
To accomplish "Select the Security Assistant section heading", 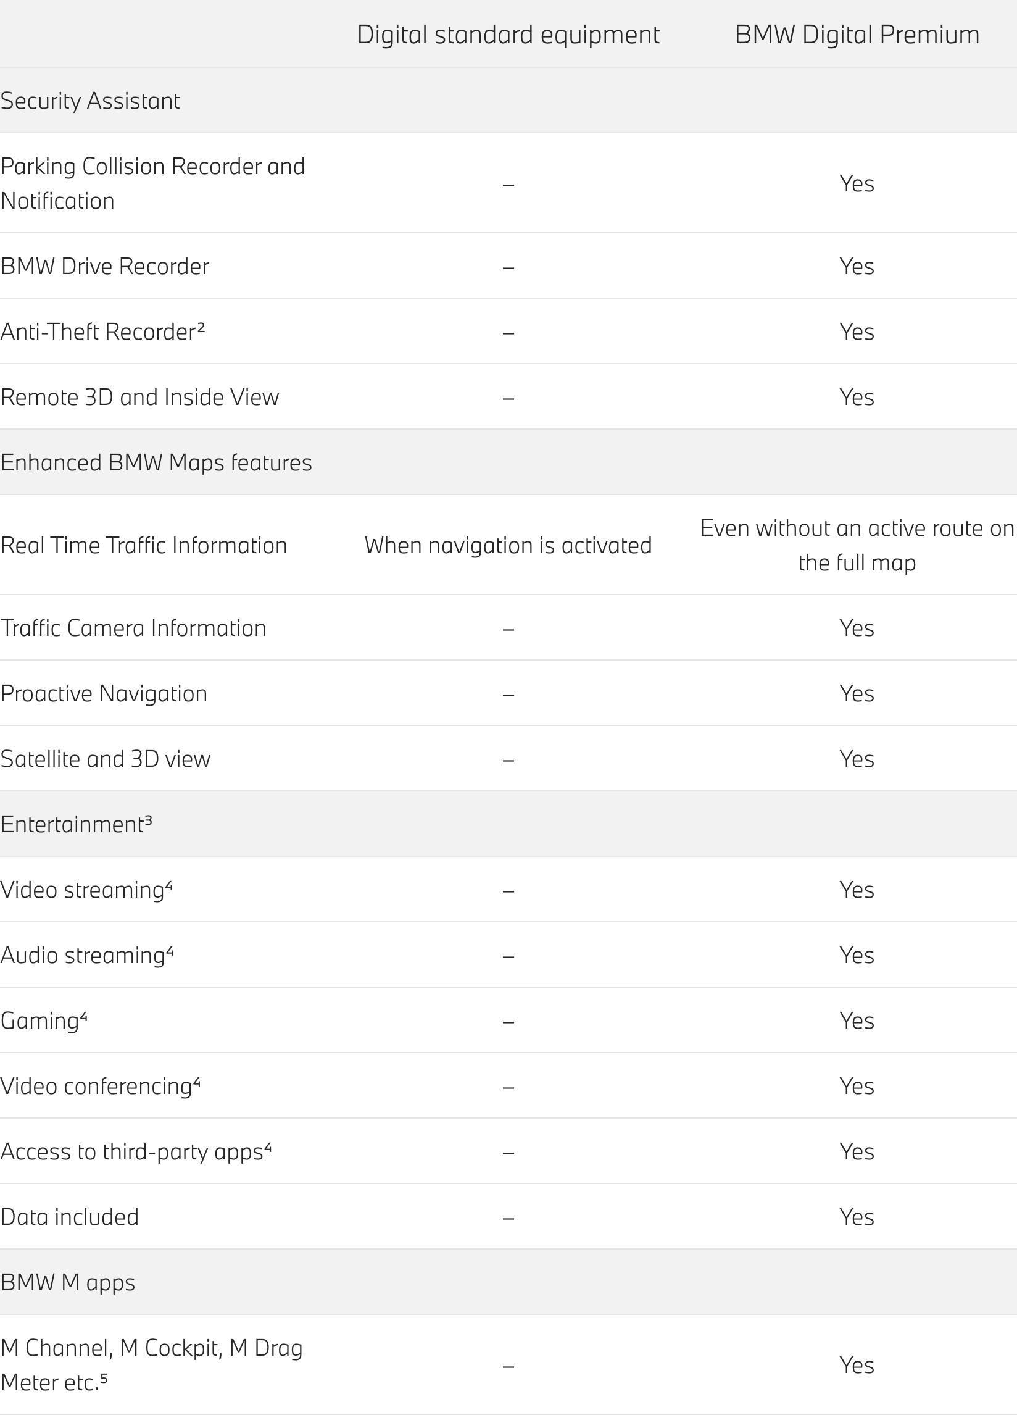I will pyautogui.click(x=91, y=101).
